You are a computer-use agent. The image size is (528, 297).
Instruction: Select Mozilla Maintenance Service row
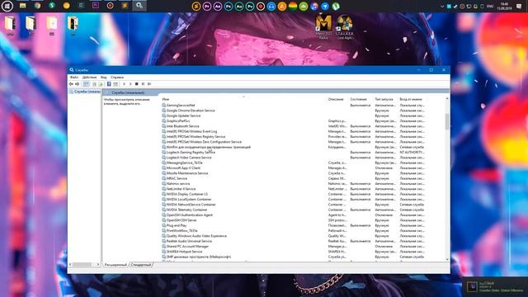[293, 173]
